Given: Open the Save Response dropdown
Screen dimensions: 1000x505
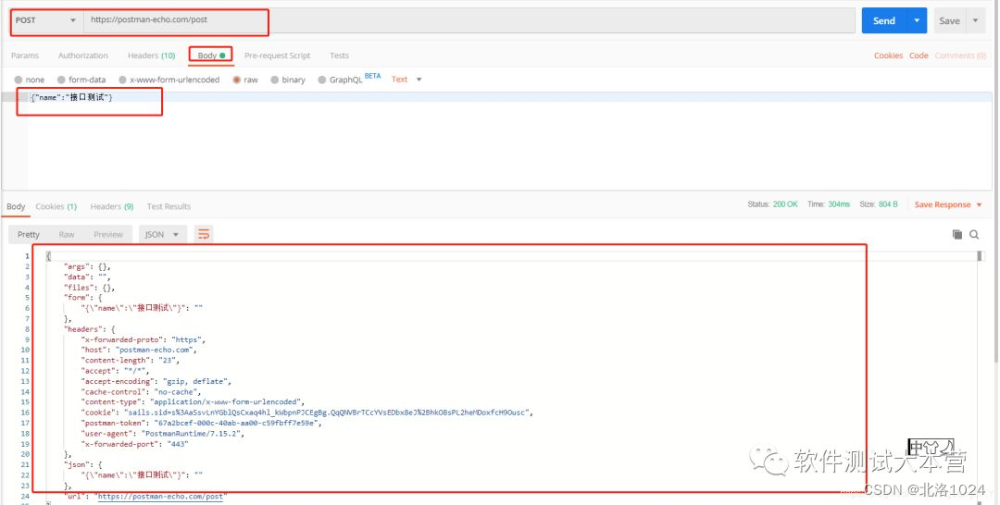Looking at the screenshot, I should coord(948,204).
